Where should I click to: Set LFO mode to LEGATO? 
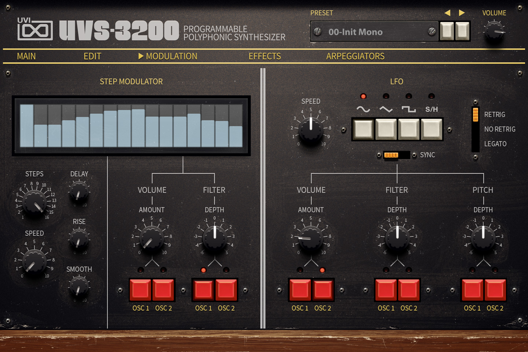coord(475,144)
